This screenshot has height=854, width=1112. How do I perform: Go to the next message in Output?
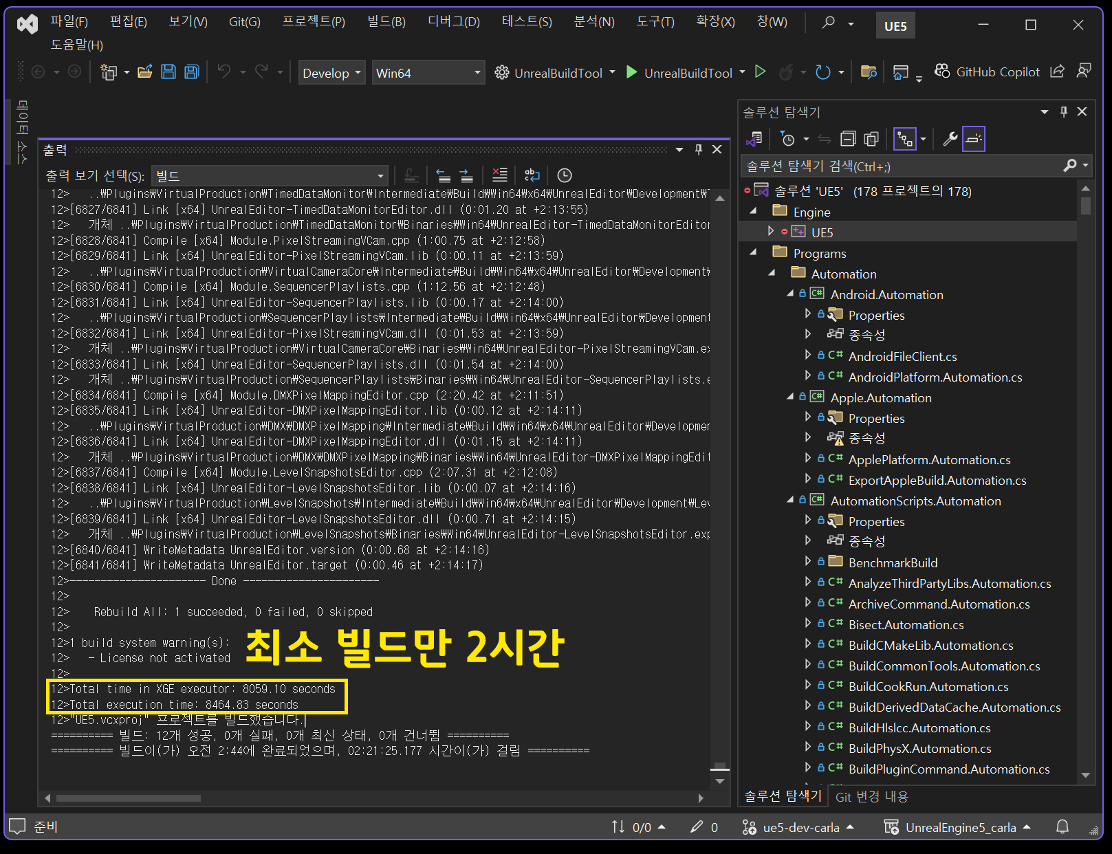[x=466, y=175]
